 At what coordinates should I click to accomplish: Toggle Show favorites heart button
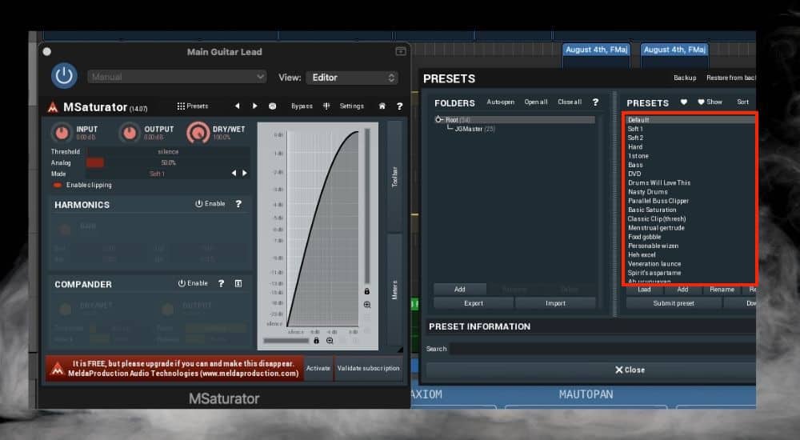(710, 102)
